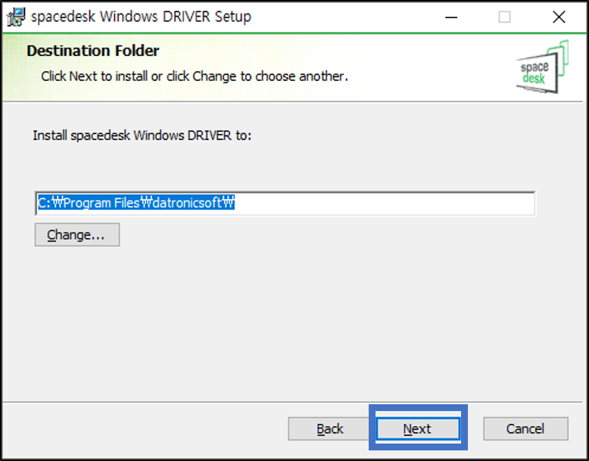This screenshot has height=461, width=589.
Task: Open the Change... folder dialog
Action: (77, 235)
